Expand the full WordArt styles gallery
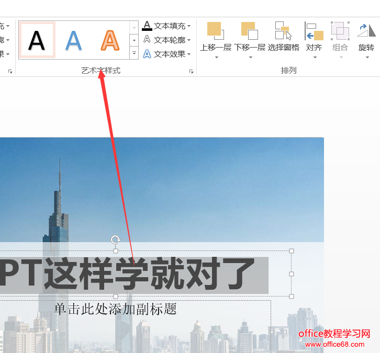This screenshot has height=353, width=380. point(134,53)
